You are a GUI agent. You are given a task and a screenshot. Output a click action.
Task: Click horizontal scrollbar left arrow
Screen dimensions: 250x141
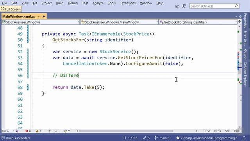point(77,131)
